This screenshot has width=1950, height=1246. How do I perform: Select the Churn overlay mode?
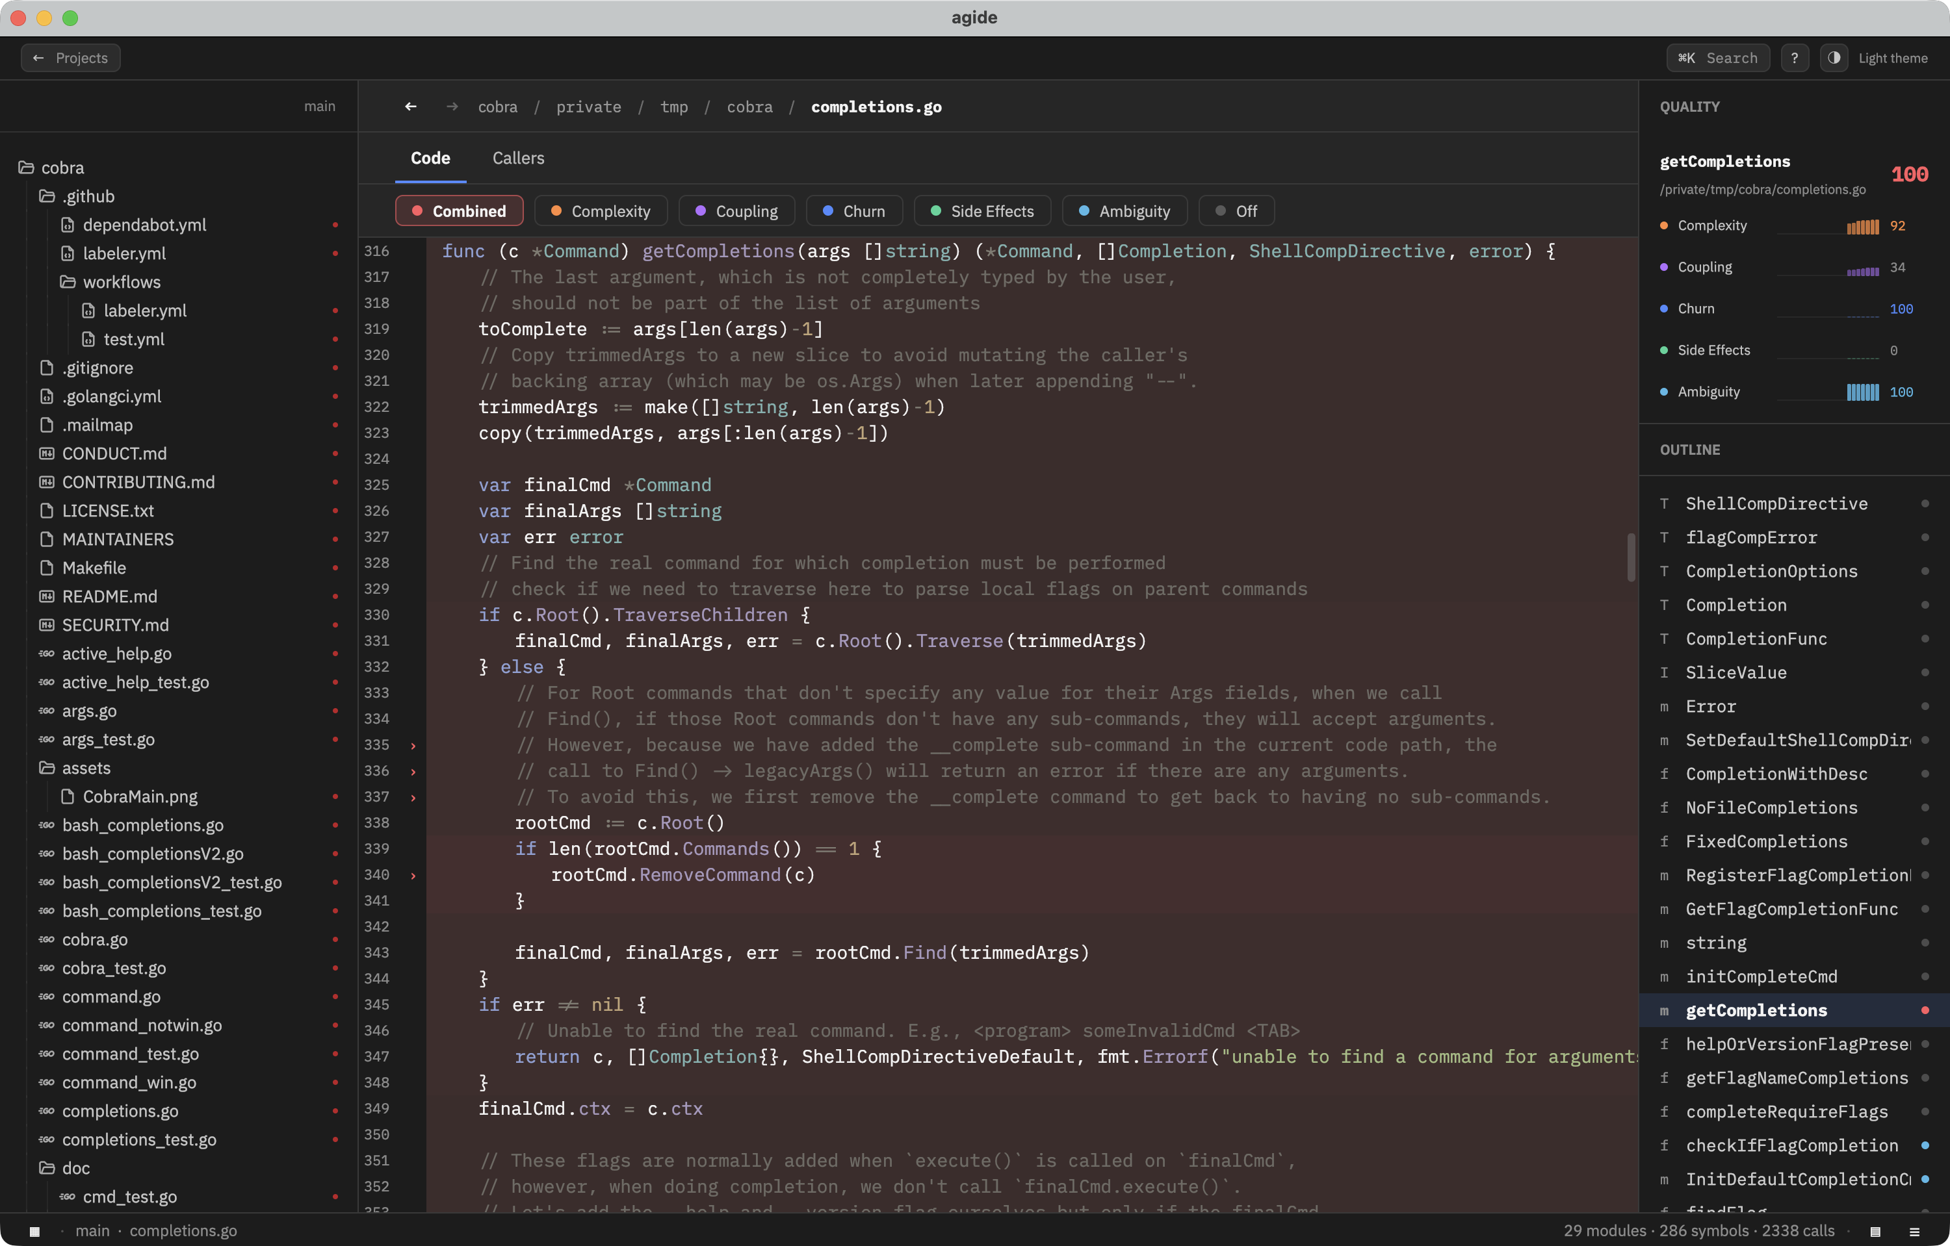tap(854, 211)
